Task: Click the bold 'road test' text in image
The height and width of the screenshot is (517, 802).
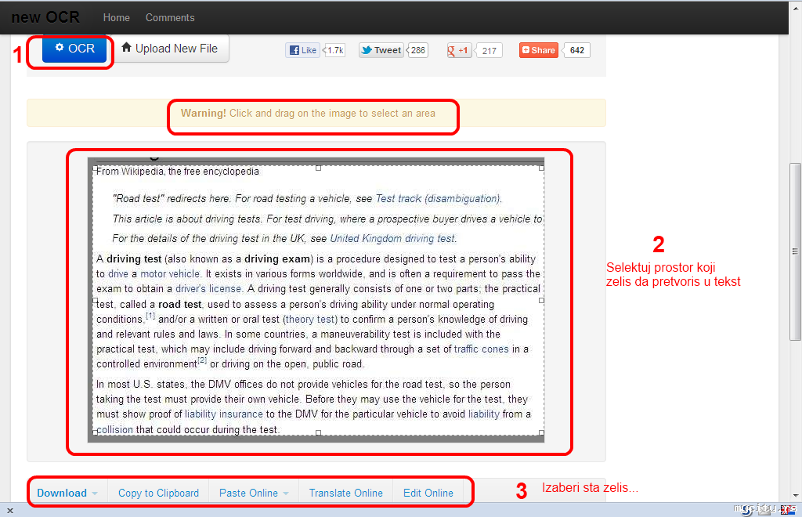Action: pyautogui.click(x=179, y=304)
